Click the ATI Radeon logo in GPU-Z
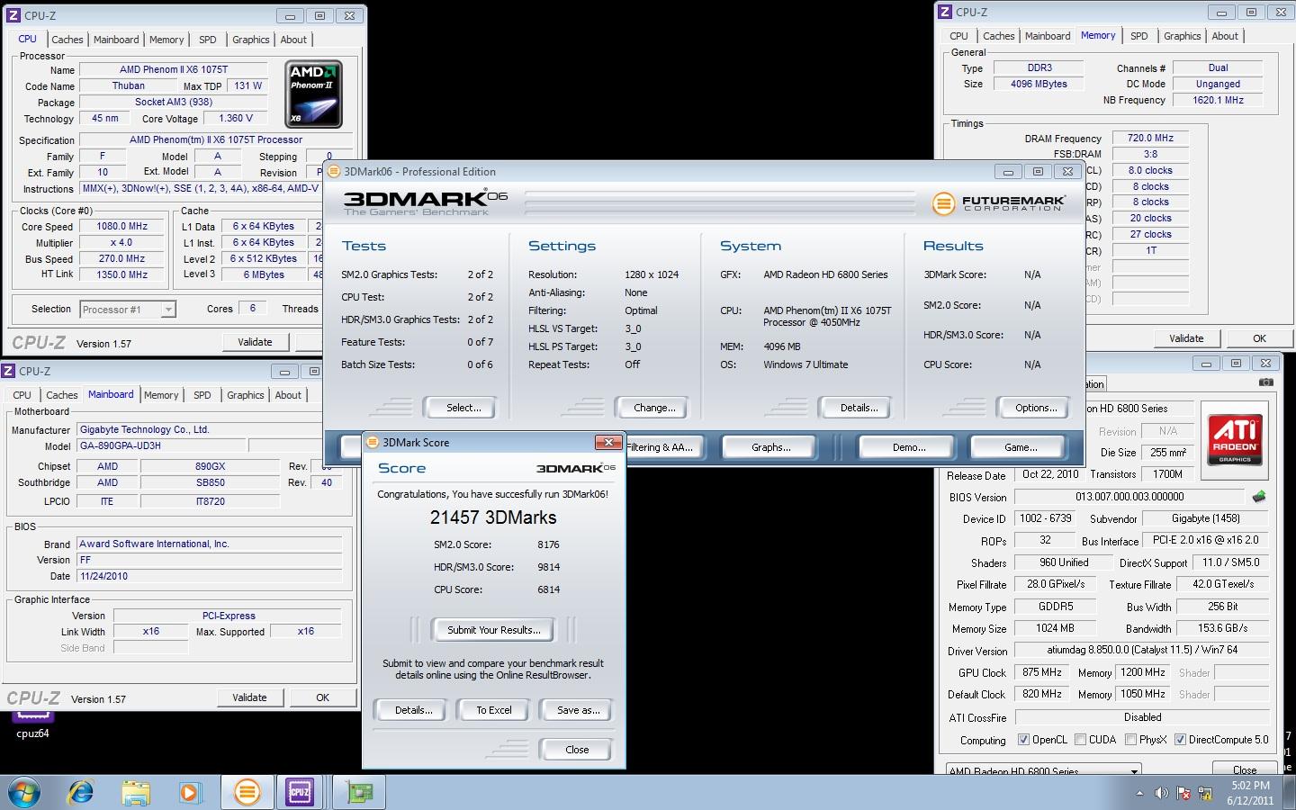This screenshot has height=810, width=1296. [x=1235, y=439]
